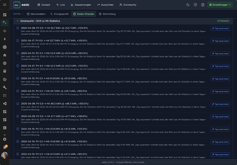
Task: Collapse Datenquelle – Drift zu HA-Statistics section
Action: pos(18,21)
